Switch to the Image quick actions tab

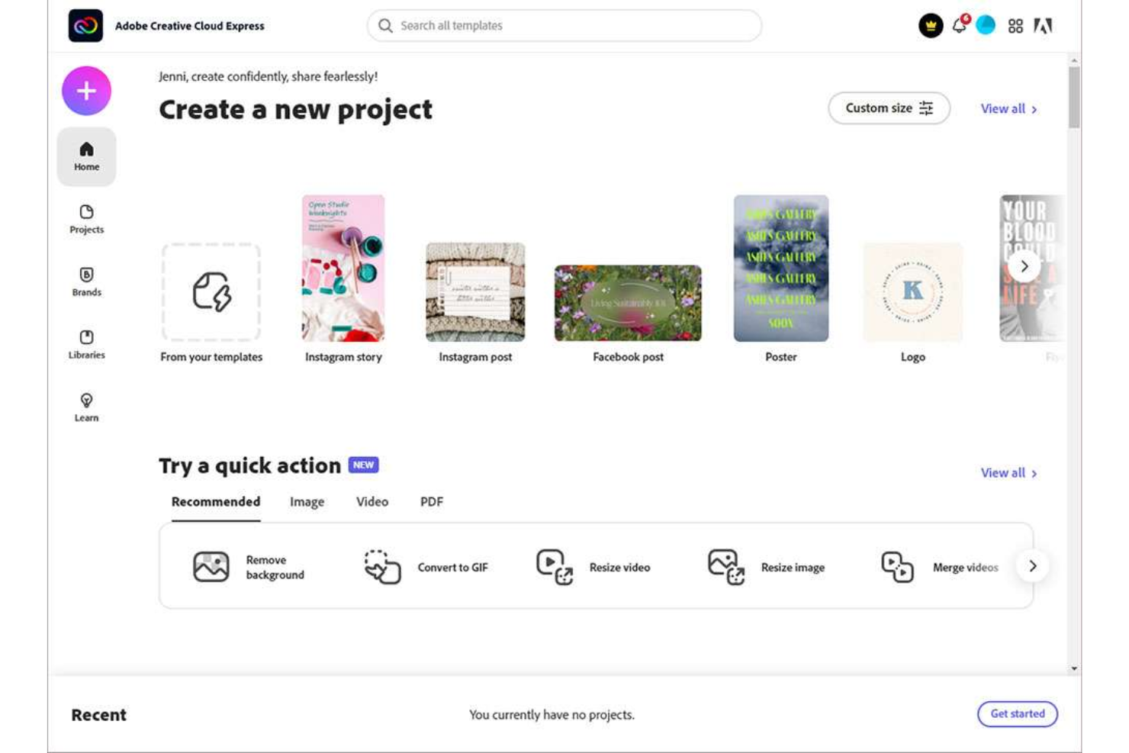tap(306, 502)
